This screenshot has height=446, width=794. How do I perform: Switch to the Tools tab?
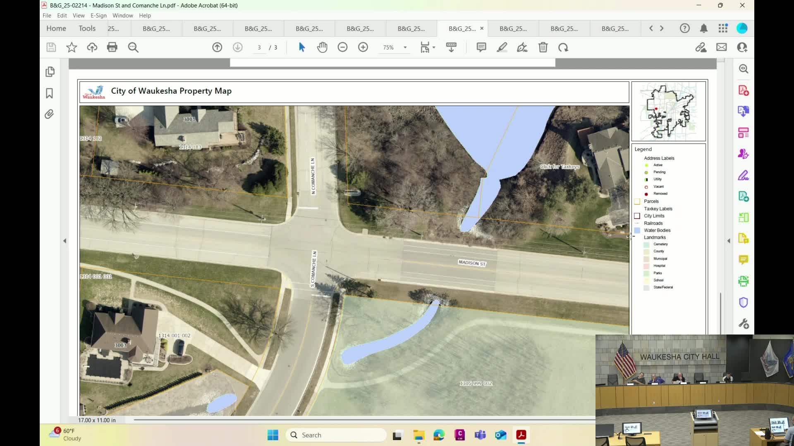87,28
